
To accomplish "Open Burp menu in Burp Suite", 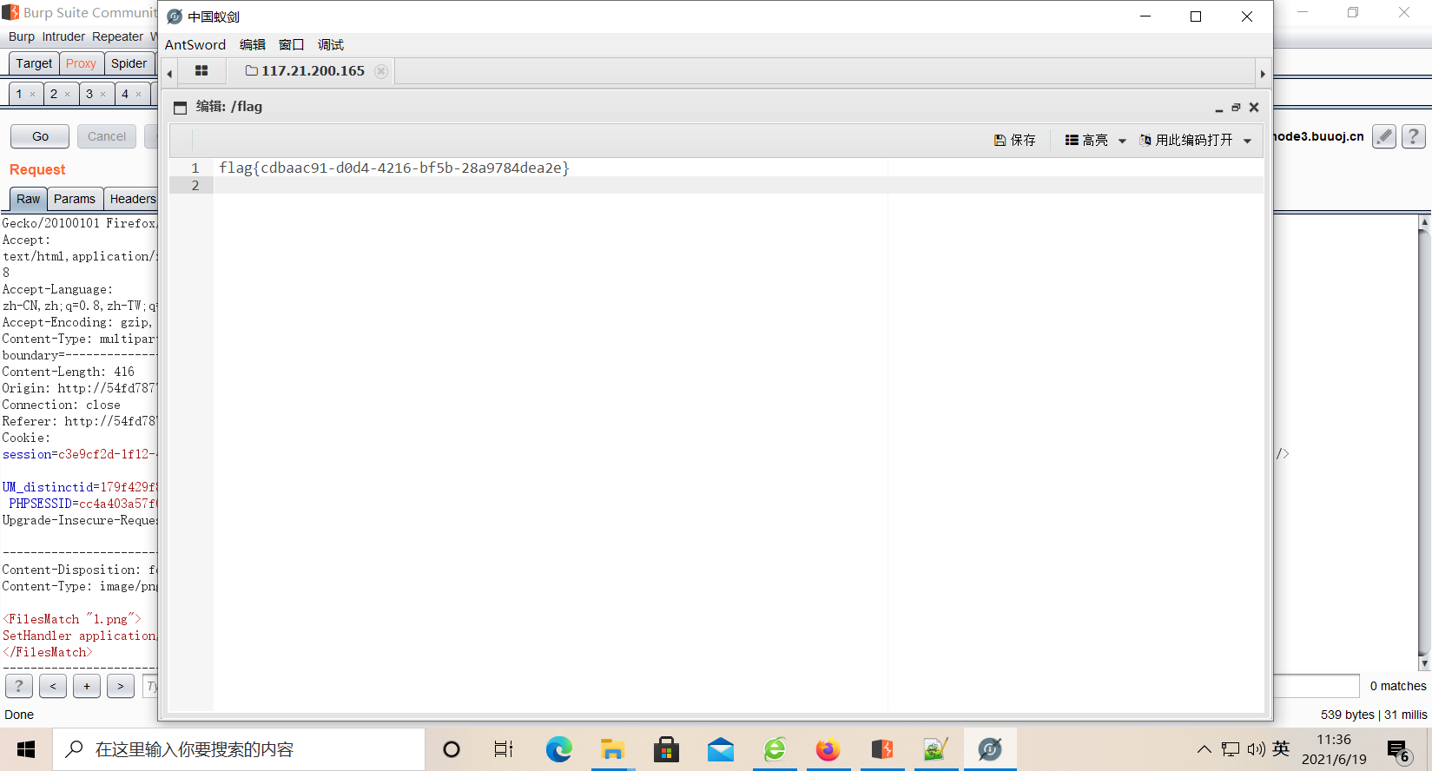I will [x=22, y=36].
